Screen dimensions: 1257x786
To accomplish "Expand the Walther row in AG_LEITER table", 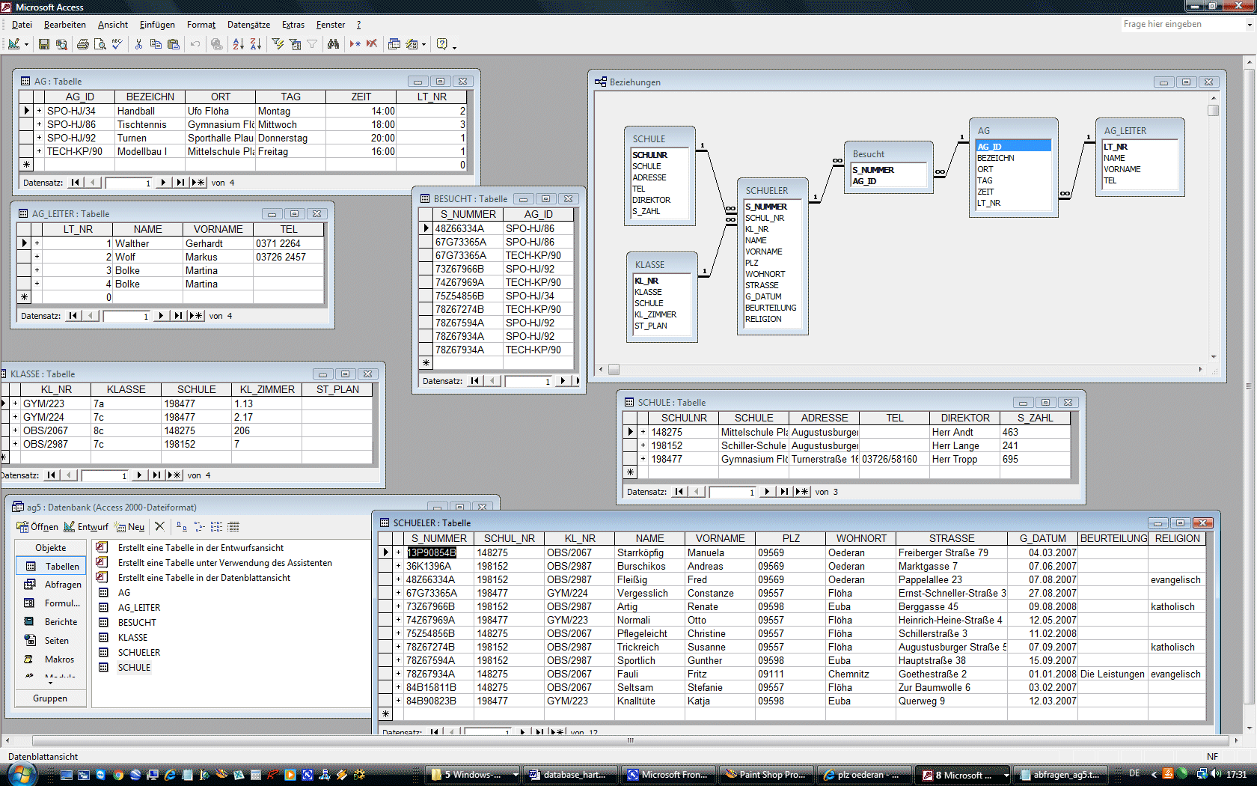I will coord(37,243).
